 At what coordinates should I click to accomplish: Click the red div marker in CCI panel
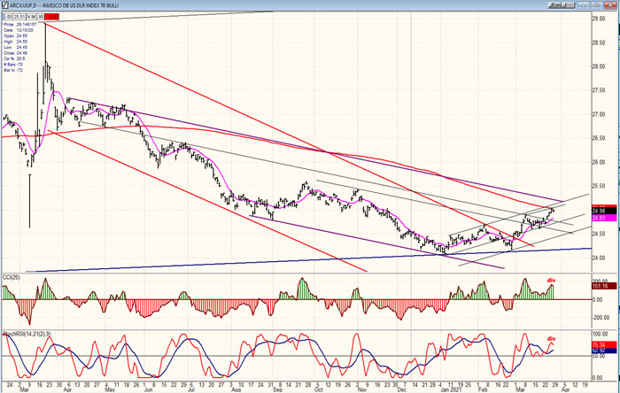click(x=550, y=281)
